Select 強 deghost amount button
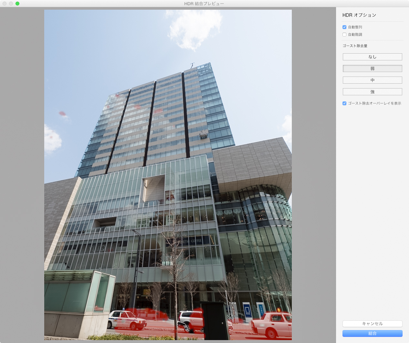The image size is (409, 343). [372, 92]
